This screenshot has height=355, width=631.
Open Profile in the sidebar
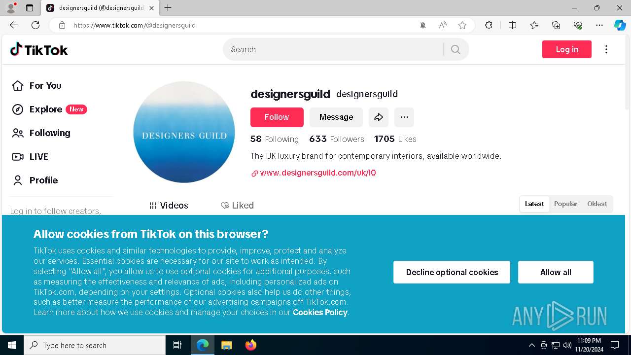[x=35, y=180]
